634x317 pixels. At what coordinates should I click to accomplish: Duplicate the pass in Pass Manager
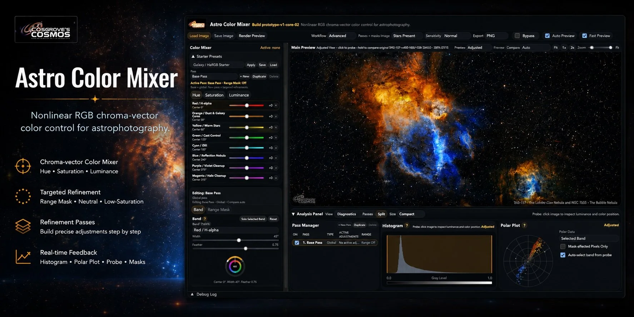click(x=360, y=225)
